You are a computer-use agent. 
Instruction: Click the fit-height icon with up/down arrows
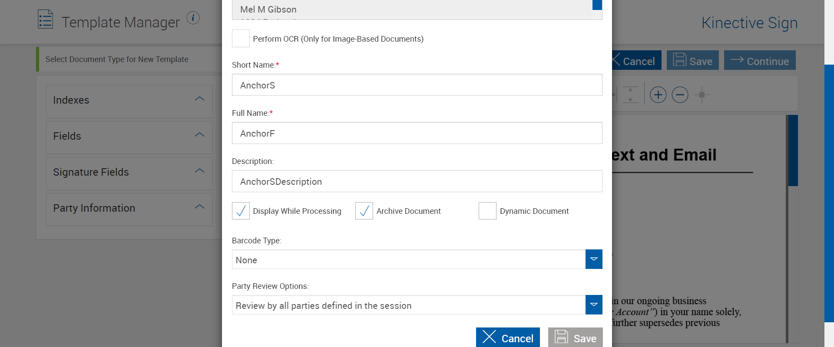[x=630, y=95]
